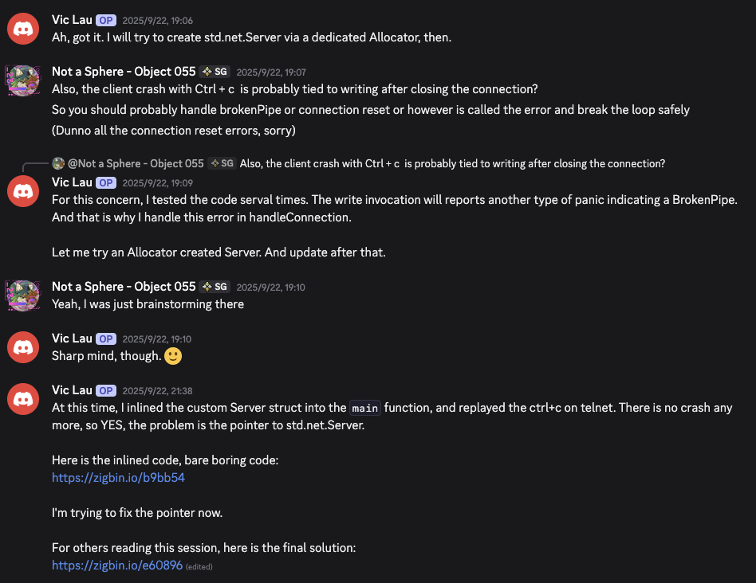Click the SG server tag on the 19:07 message

point(215,72)
